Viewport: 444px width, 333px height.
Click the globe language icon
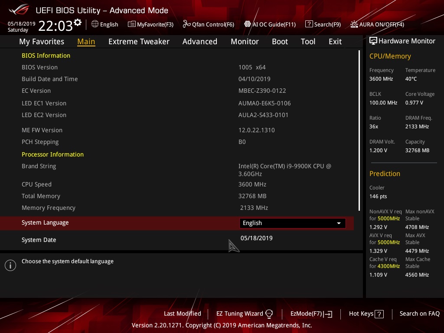coord(95,24)
